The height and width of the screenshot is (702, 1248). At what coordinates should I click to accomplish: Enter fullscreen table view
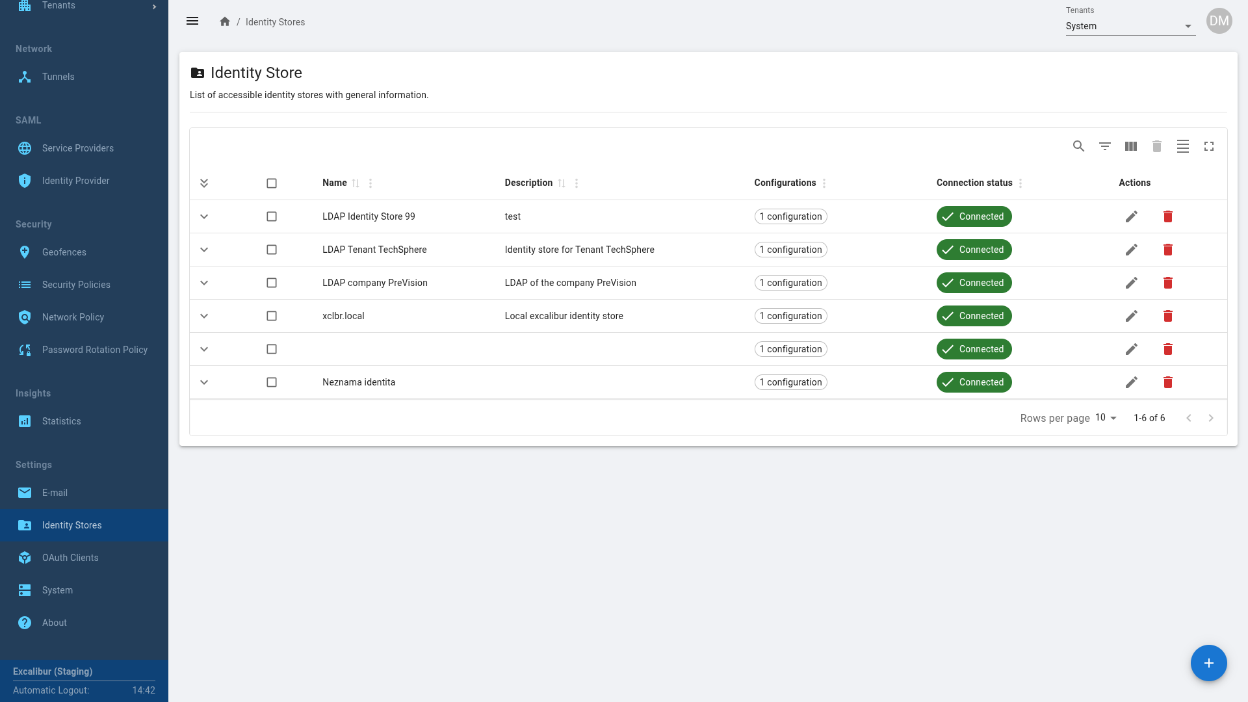[x=1208, y=146]
